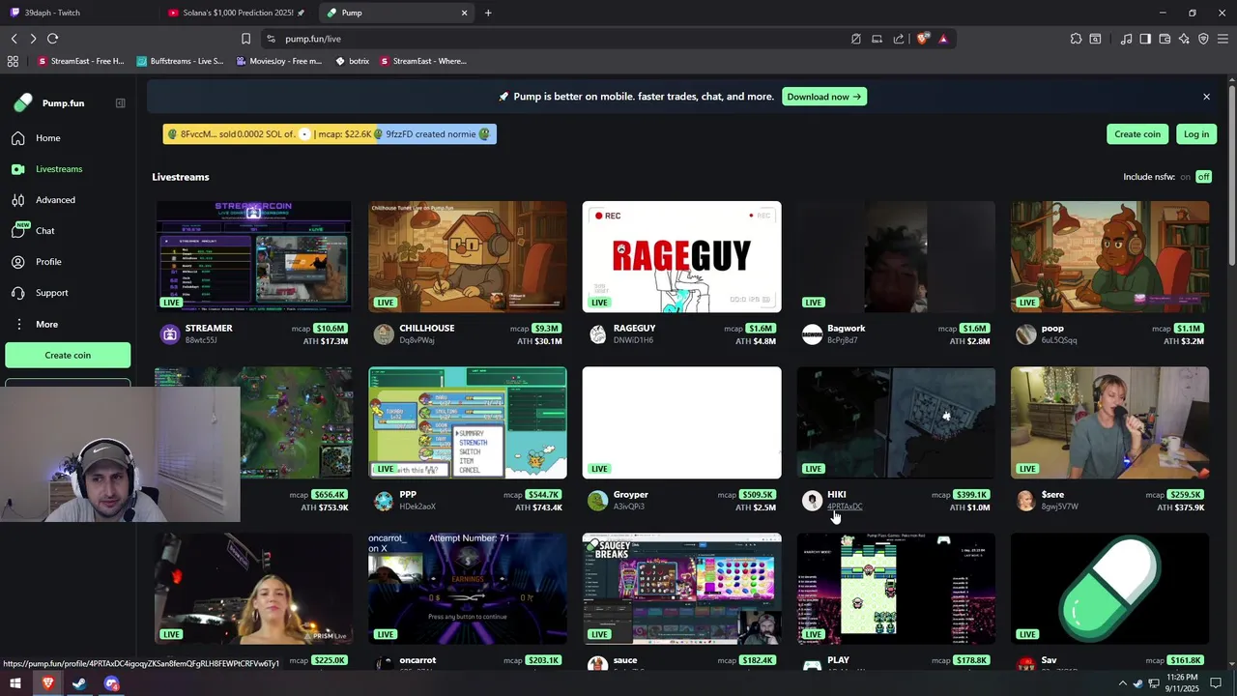Open the browser hamburger menu
This screenshot has width=1237, height=696.
tap(1223, 39)
